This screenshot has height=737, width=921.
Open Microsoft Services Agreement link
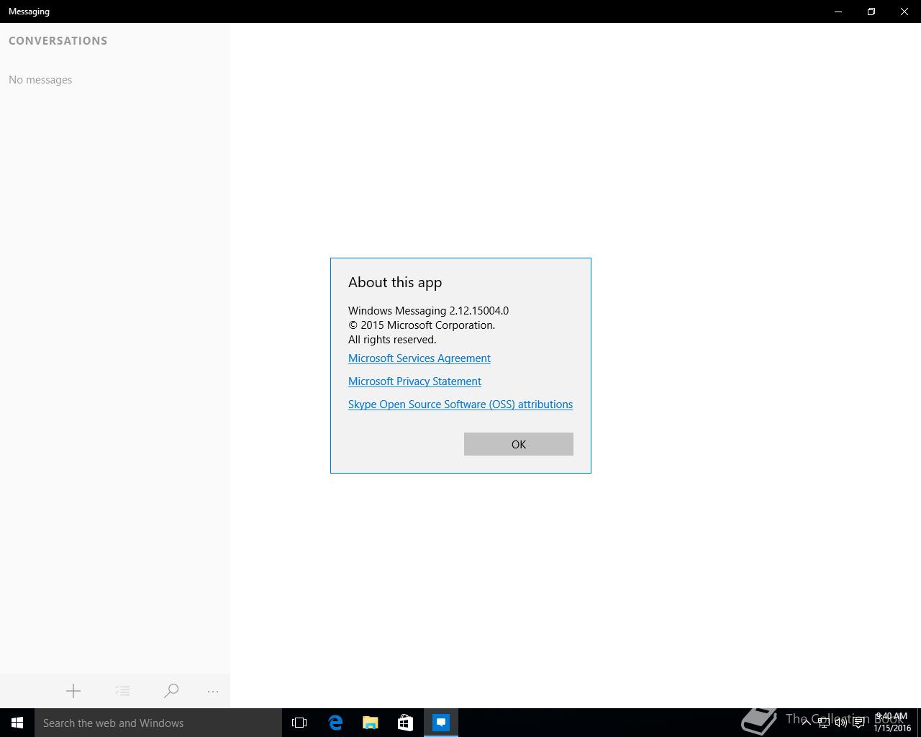(419, 358)
